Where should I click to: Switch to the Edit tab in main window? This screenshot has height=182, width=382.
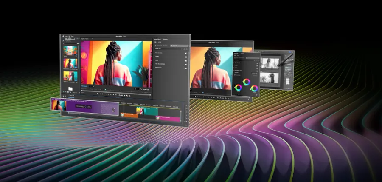coord(70,36)
